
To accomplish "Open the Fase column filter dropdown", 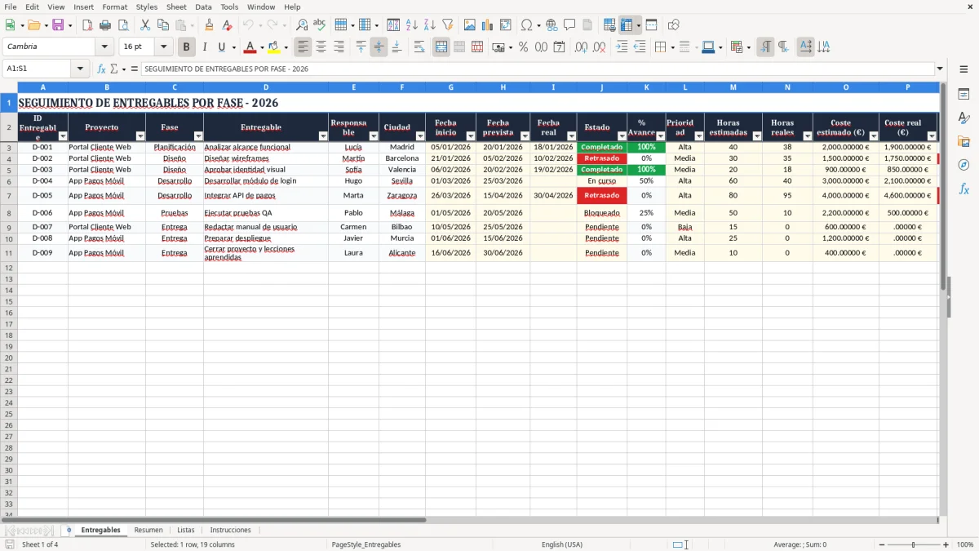I will tap(197, 136).
